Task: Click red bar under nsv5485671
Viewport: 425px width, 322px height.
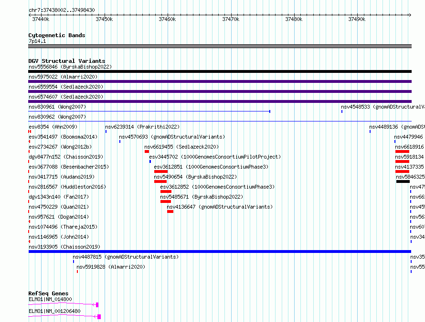Action: [166, 201]
